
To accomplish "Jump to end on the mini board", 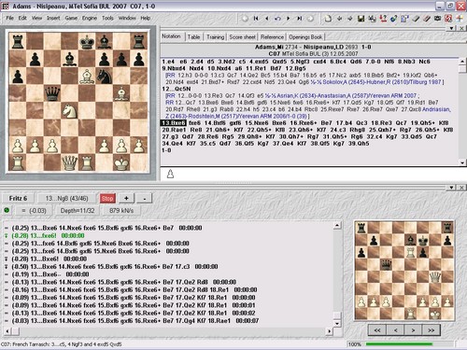I will (x=431, y=330).
